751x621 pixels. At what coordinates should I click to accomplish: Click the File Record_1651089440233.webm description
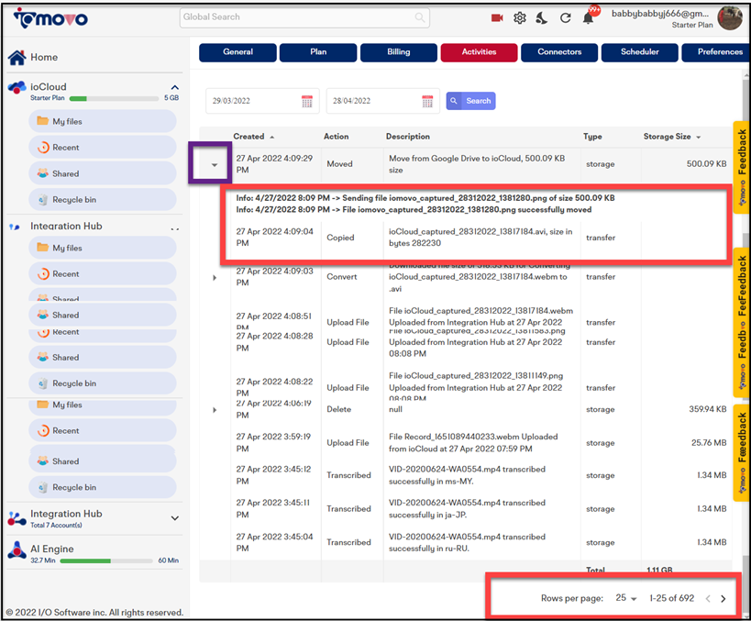point(473,443)
